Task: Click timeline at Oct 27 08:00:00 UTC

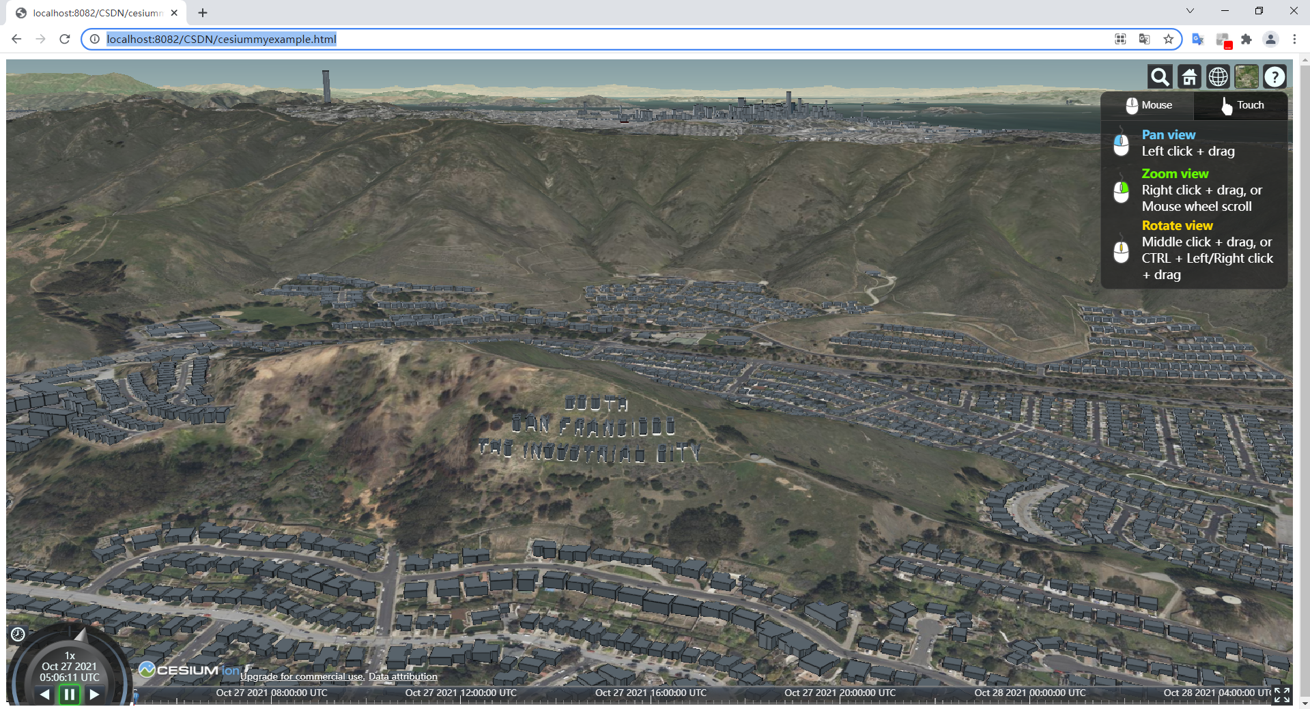Action: (x=272, y=693)
